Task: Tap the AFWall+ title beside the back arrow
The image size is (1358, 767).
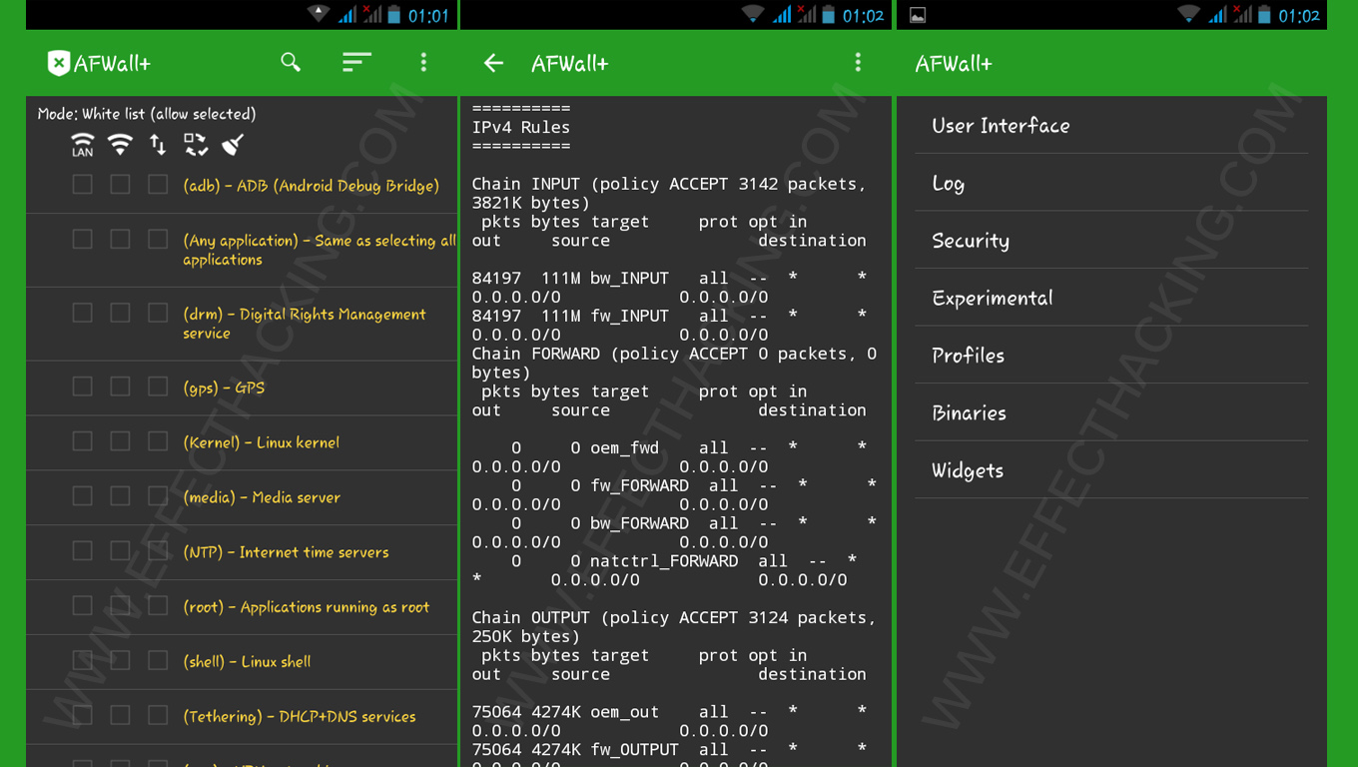Action: [x=569, y=63]
